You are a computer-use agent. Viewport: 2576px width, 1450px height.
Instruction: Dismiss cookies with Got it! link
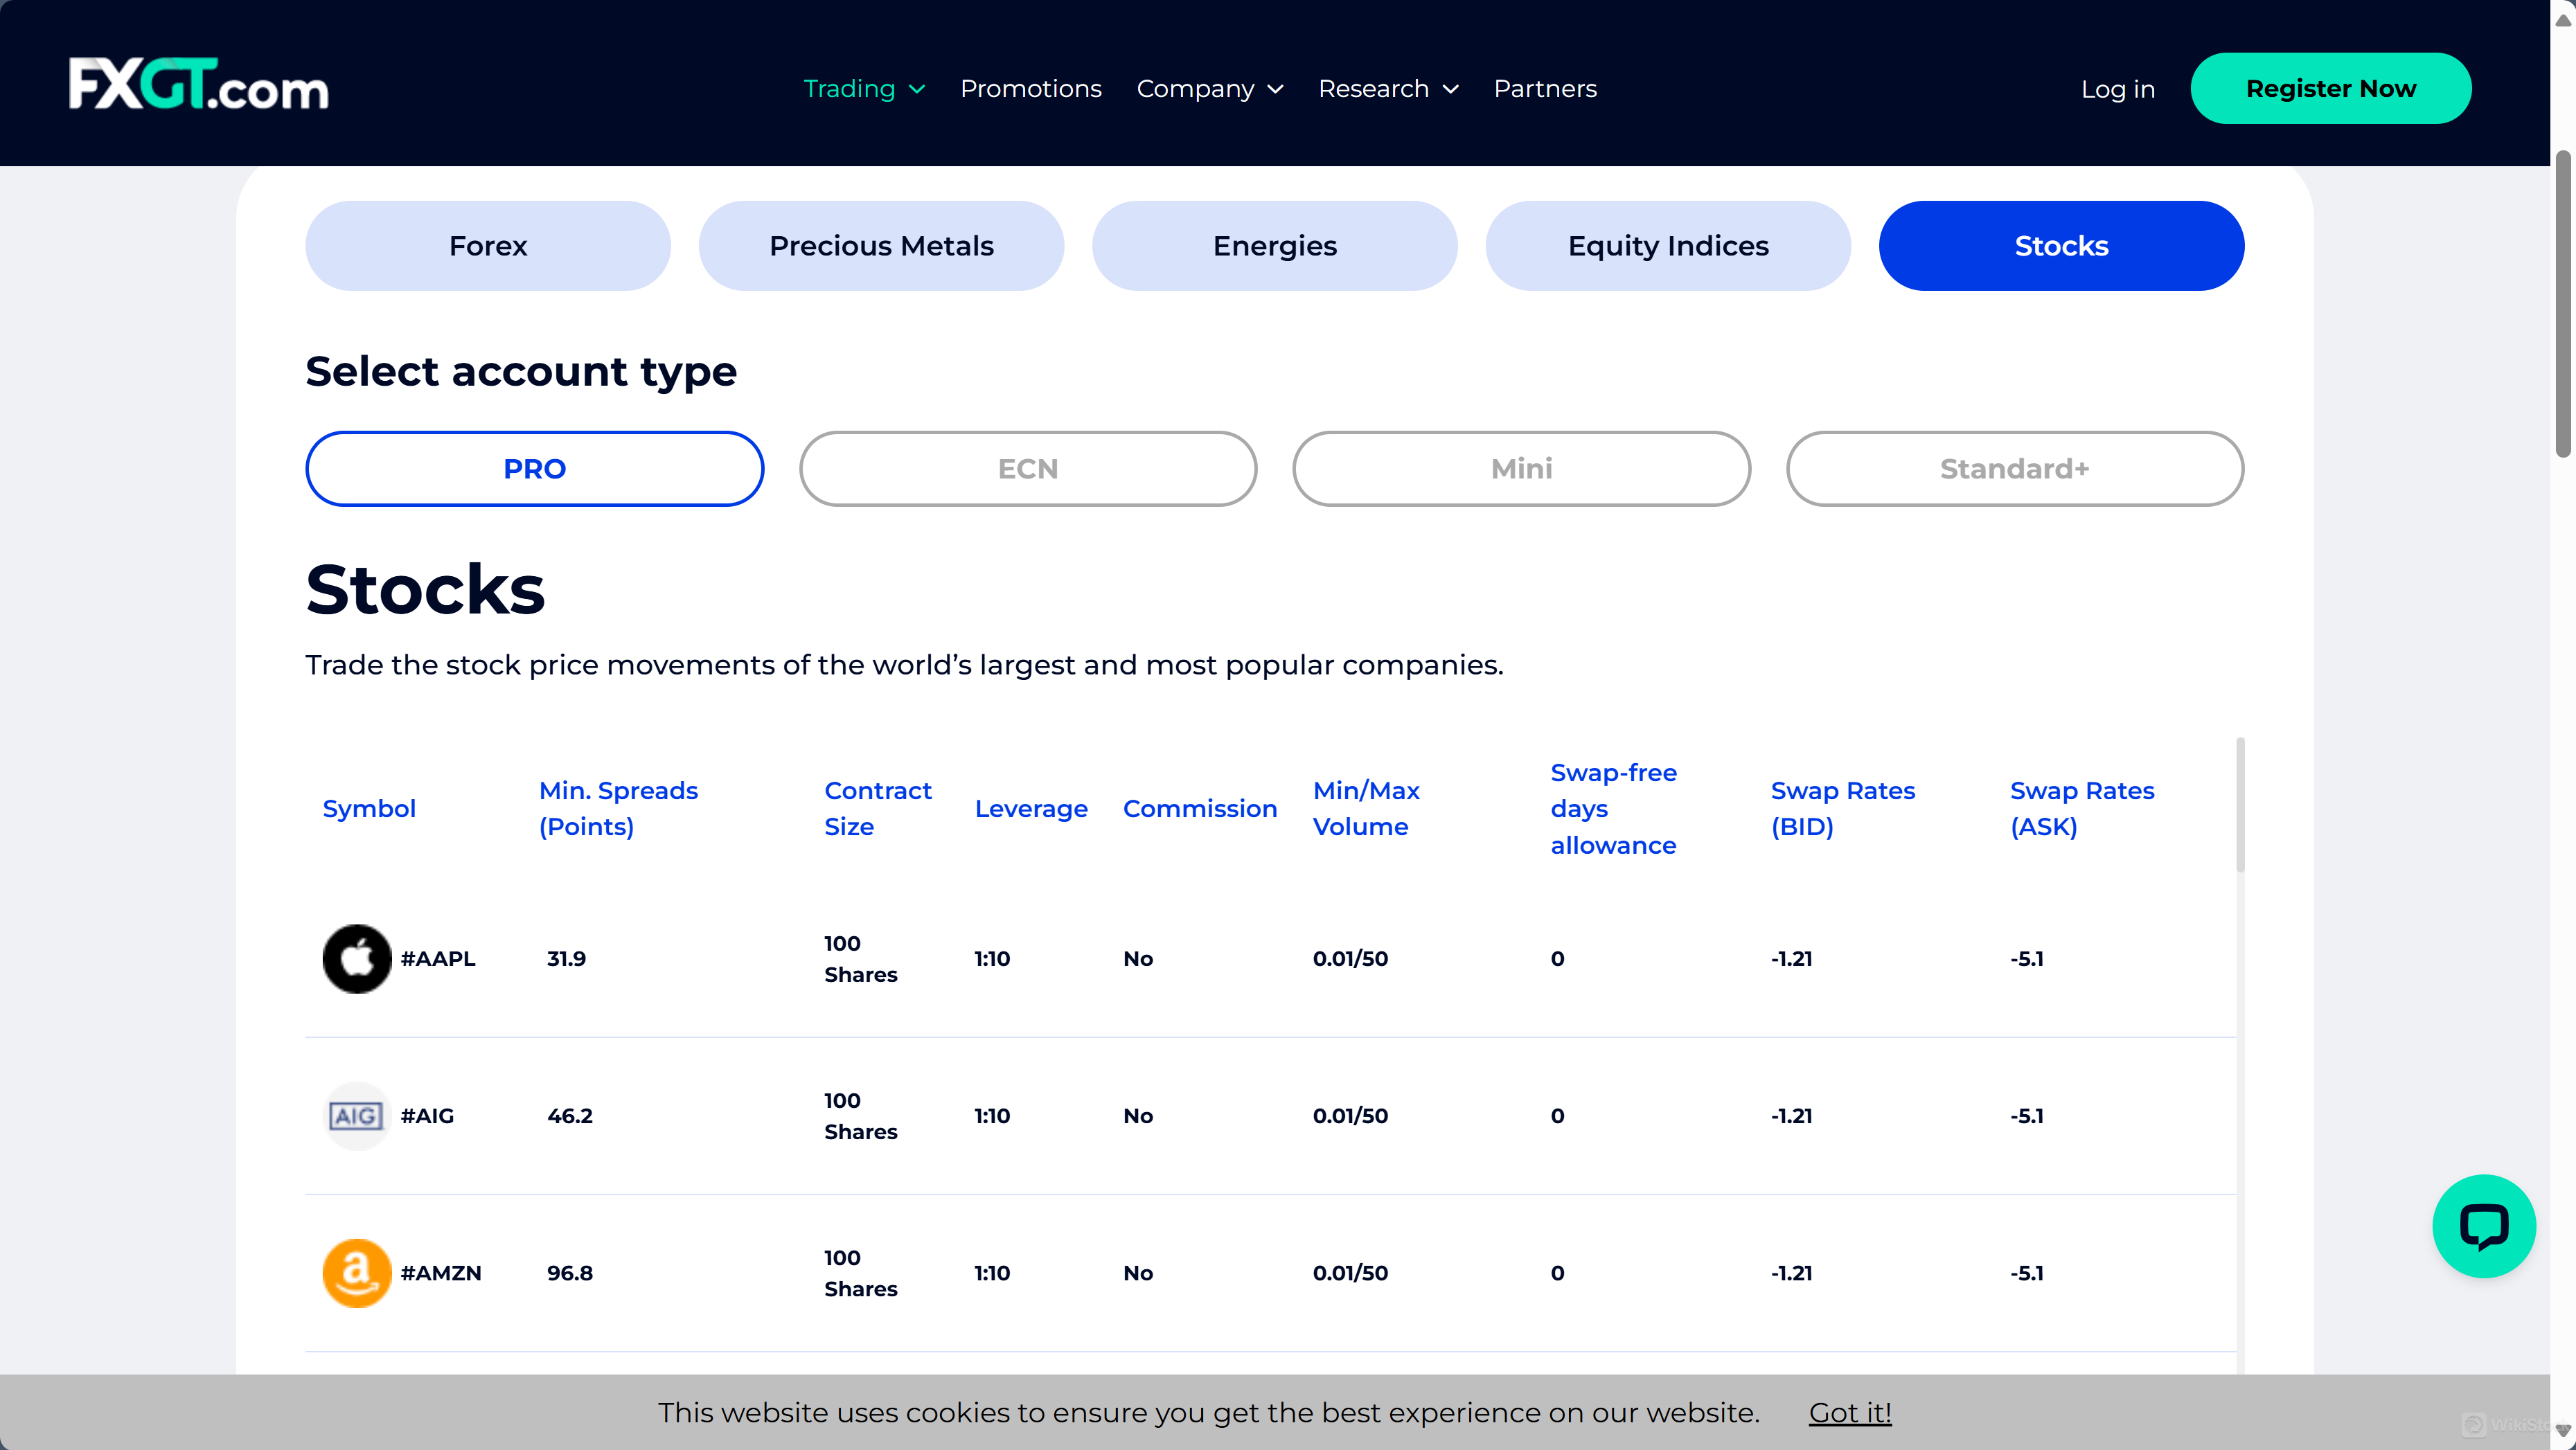[1849, 1412]
